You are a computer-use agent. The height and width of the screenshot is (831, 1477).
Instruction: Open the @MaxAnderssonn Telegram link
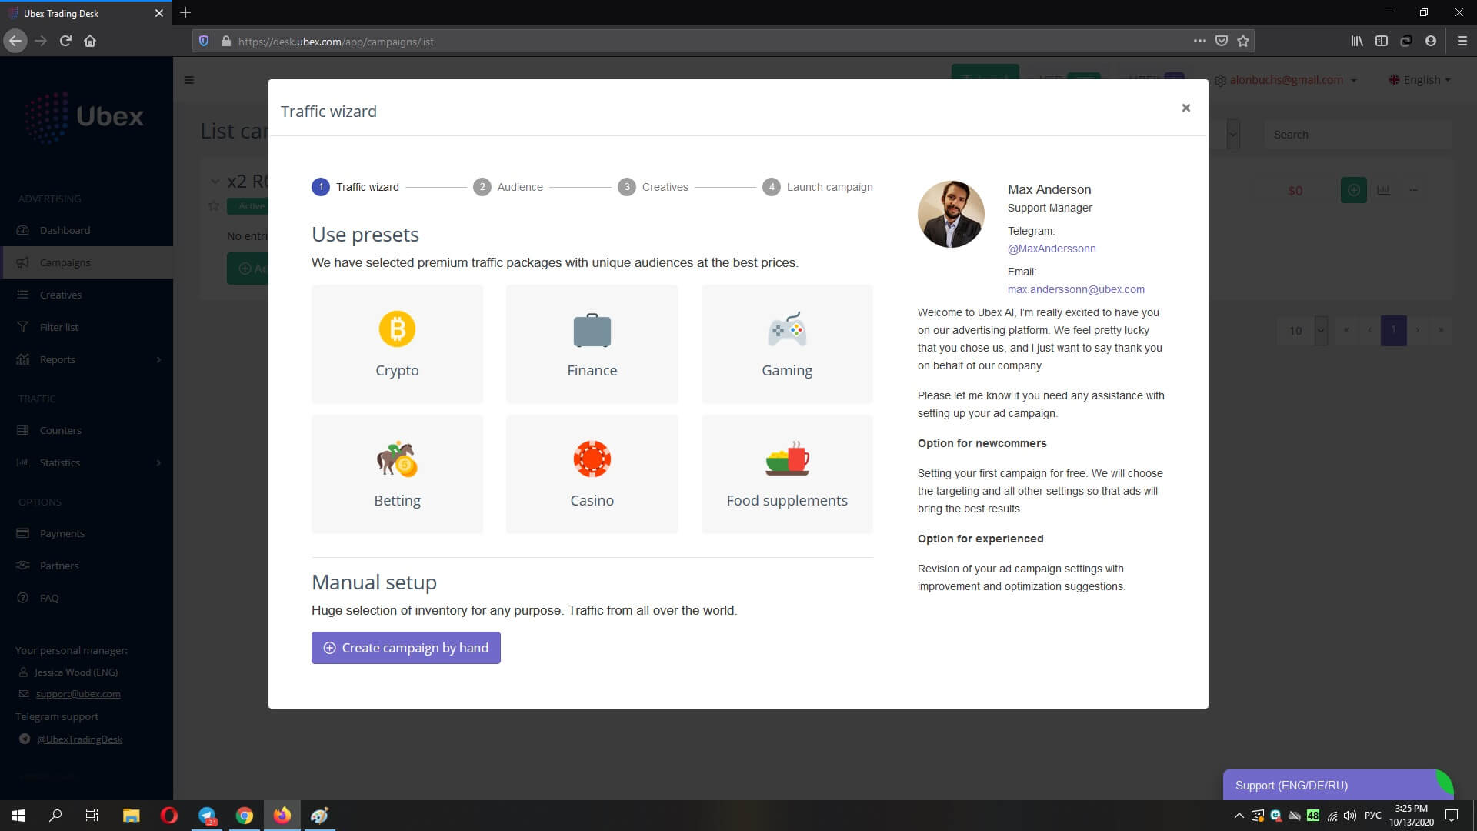(1052, 249)
